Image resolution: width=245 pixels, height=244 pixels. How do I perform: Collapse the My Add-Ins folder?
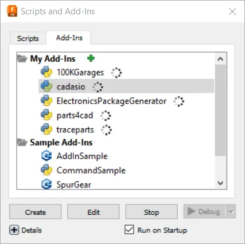click(22, 58)
